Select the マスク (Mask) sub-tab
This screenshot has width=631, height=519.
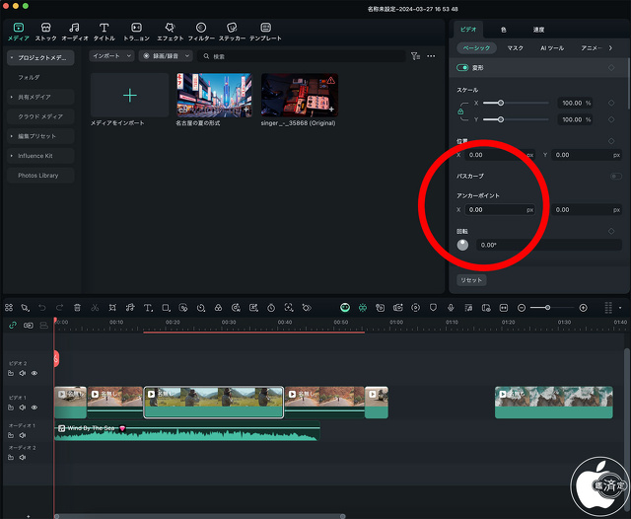(516, 47)
